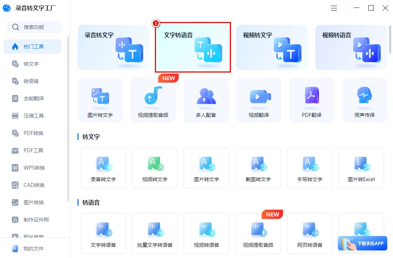Select 录音转文字 under 转文字 section

pos(103,168)
